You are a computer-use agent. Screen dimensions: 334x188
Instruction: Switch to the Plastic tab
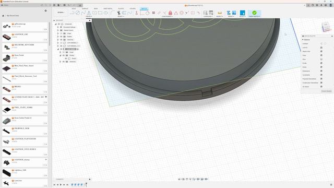click(x=121, y=9)
